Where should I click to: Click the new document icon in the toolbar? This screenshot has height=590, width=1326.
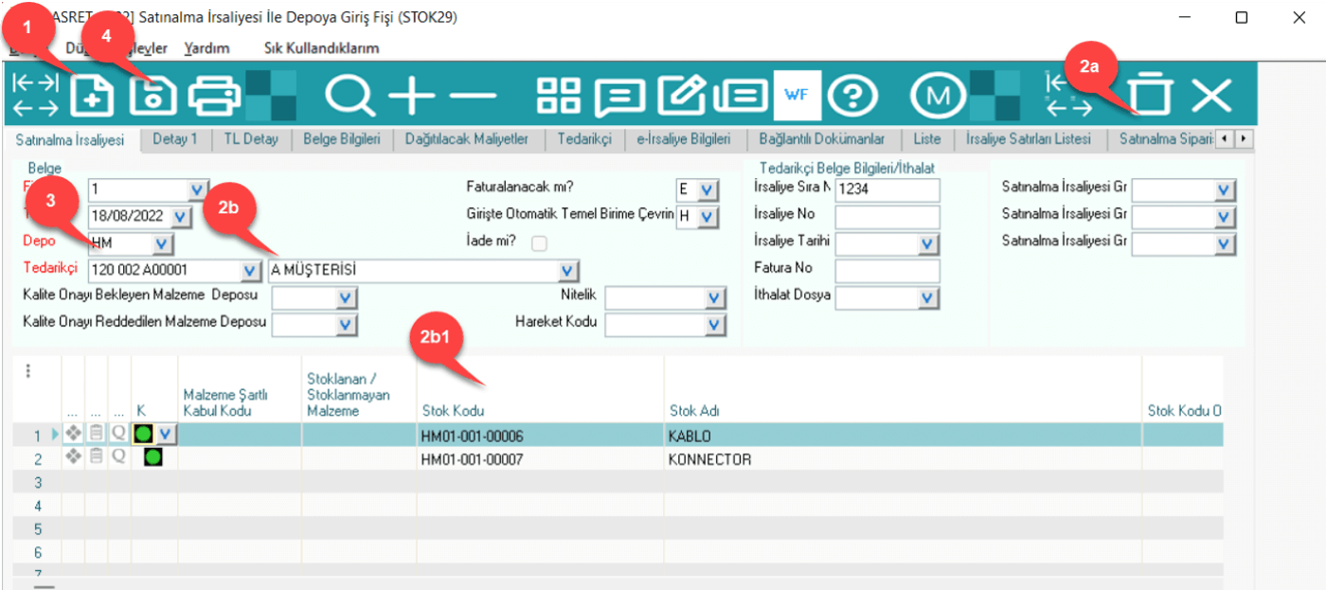coord(92,96)
